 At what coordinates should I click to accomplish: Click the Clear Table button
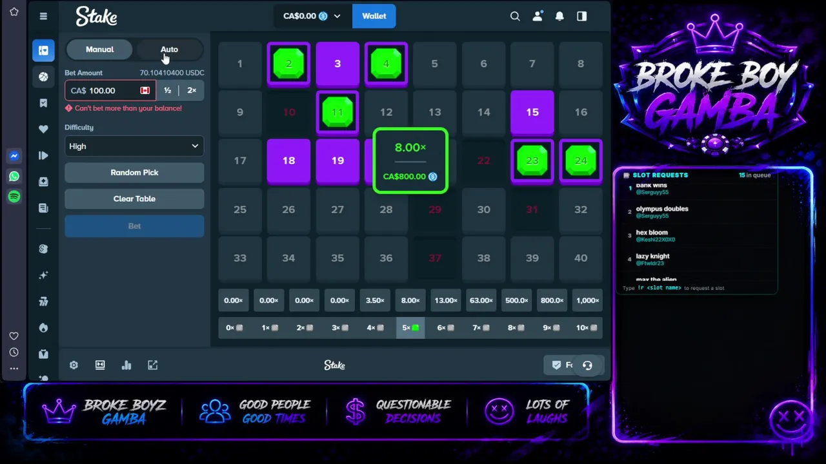tap(134, 199)
